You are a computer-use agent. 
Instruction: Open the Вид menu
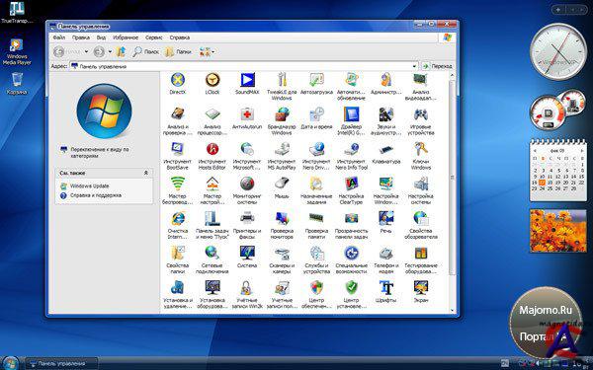coord(101,37)
